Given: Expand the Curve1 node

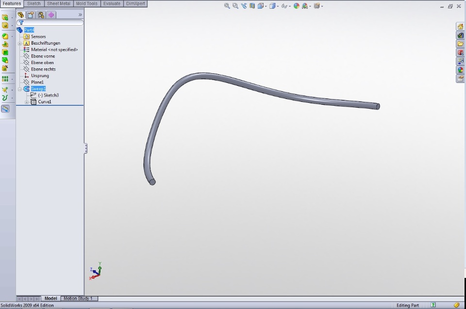Looking at the screenshot, I should click(27, 102).
